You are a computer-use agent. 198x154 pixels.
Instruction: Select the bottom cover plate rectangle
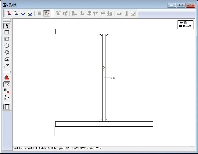104,131
